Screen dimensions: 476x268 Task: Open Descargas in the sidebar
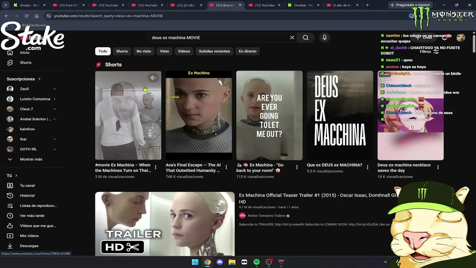tap(29, 246)
